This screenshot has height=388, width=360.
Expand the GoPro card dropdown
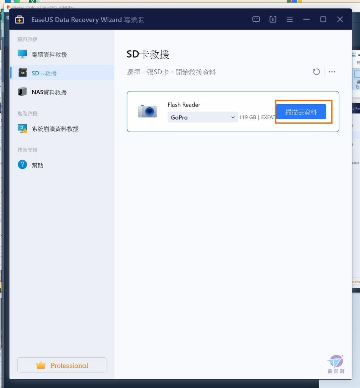(x=203, y=117)
